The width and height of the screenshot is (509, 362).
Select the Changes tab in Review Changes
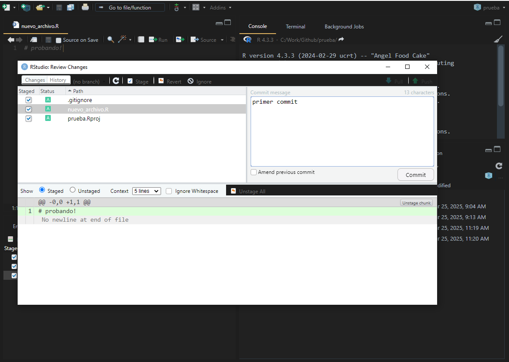[35, 80]
